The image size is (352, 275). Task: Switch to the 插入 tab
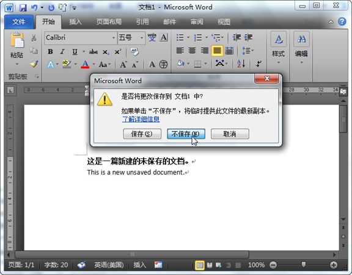[75, 22]
